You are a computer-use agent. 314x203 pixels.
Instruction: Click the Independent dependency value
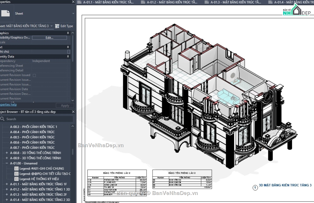41,61
